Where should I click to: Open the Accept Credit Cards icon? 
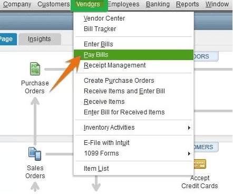click(200, 164)
